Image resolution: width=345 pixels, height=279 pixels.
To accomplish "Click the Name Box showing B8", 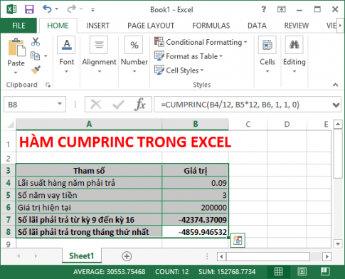I will coord(35,105).
